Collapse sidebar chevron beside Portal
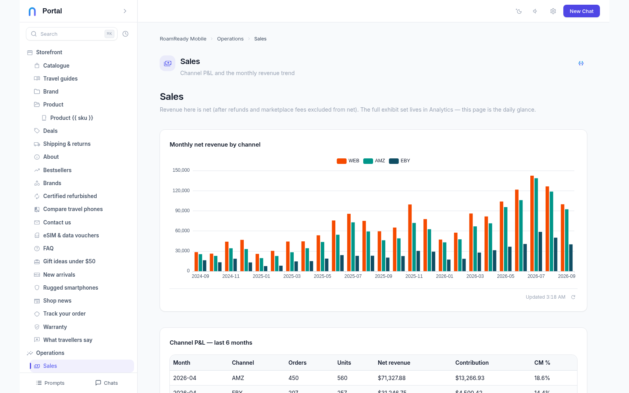Viewport: 629px width, 393px height. click(x=125, y=11)
